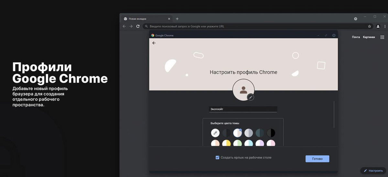388x177 pixels.
Task: Close the Google Chrome profile dialog
Action: click(334, 35)
